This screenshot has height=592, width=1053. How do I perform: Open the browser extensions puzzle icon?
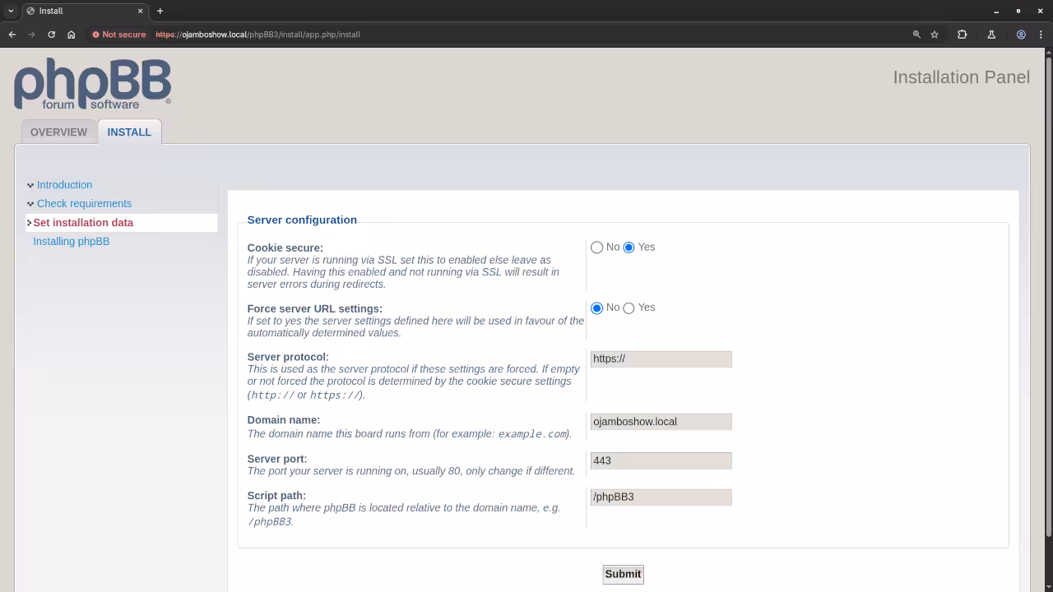pos(962,35)
